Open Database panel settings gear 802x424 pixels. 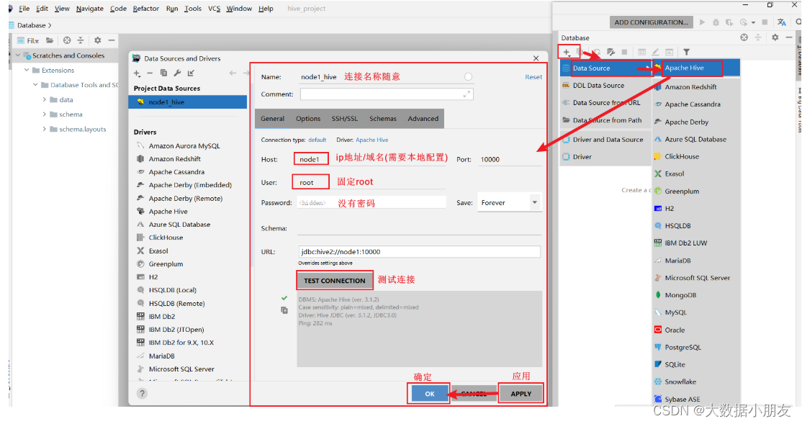[775, 37]
